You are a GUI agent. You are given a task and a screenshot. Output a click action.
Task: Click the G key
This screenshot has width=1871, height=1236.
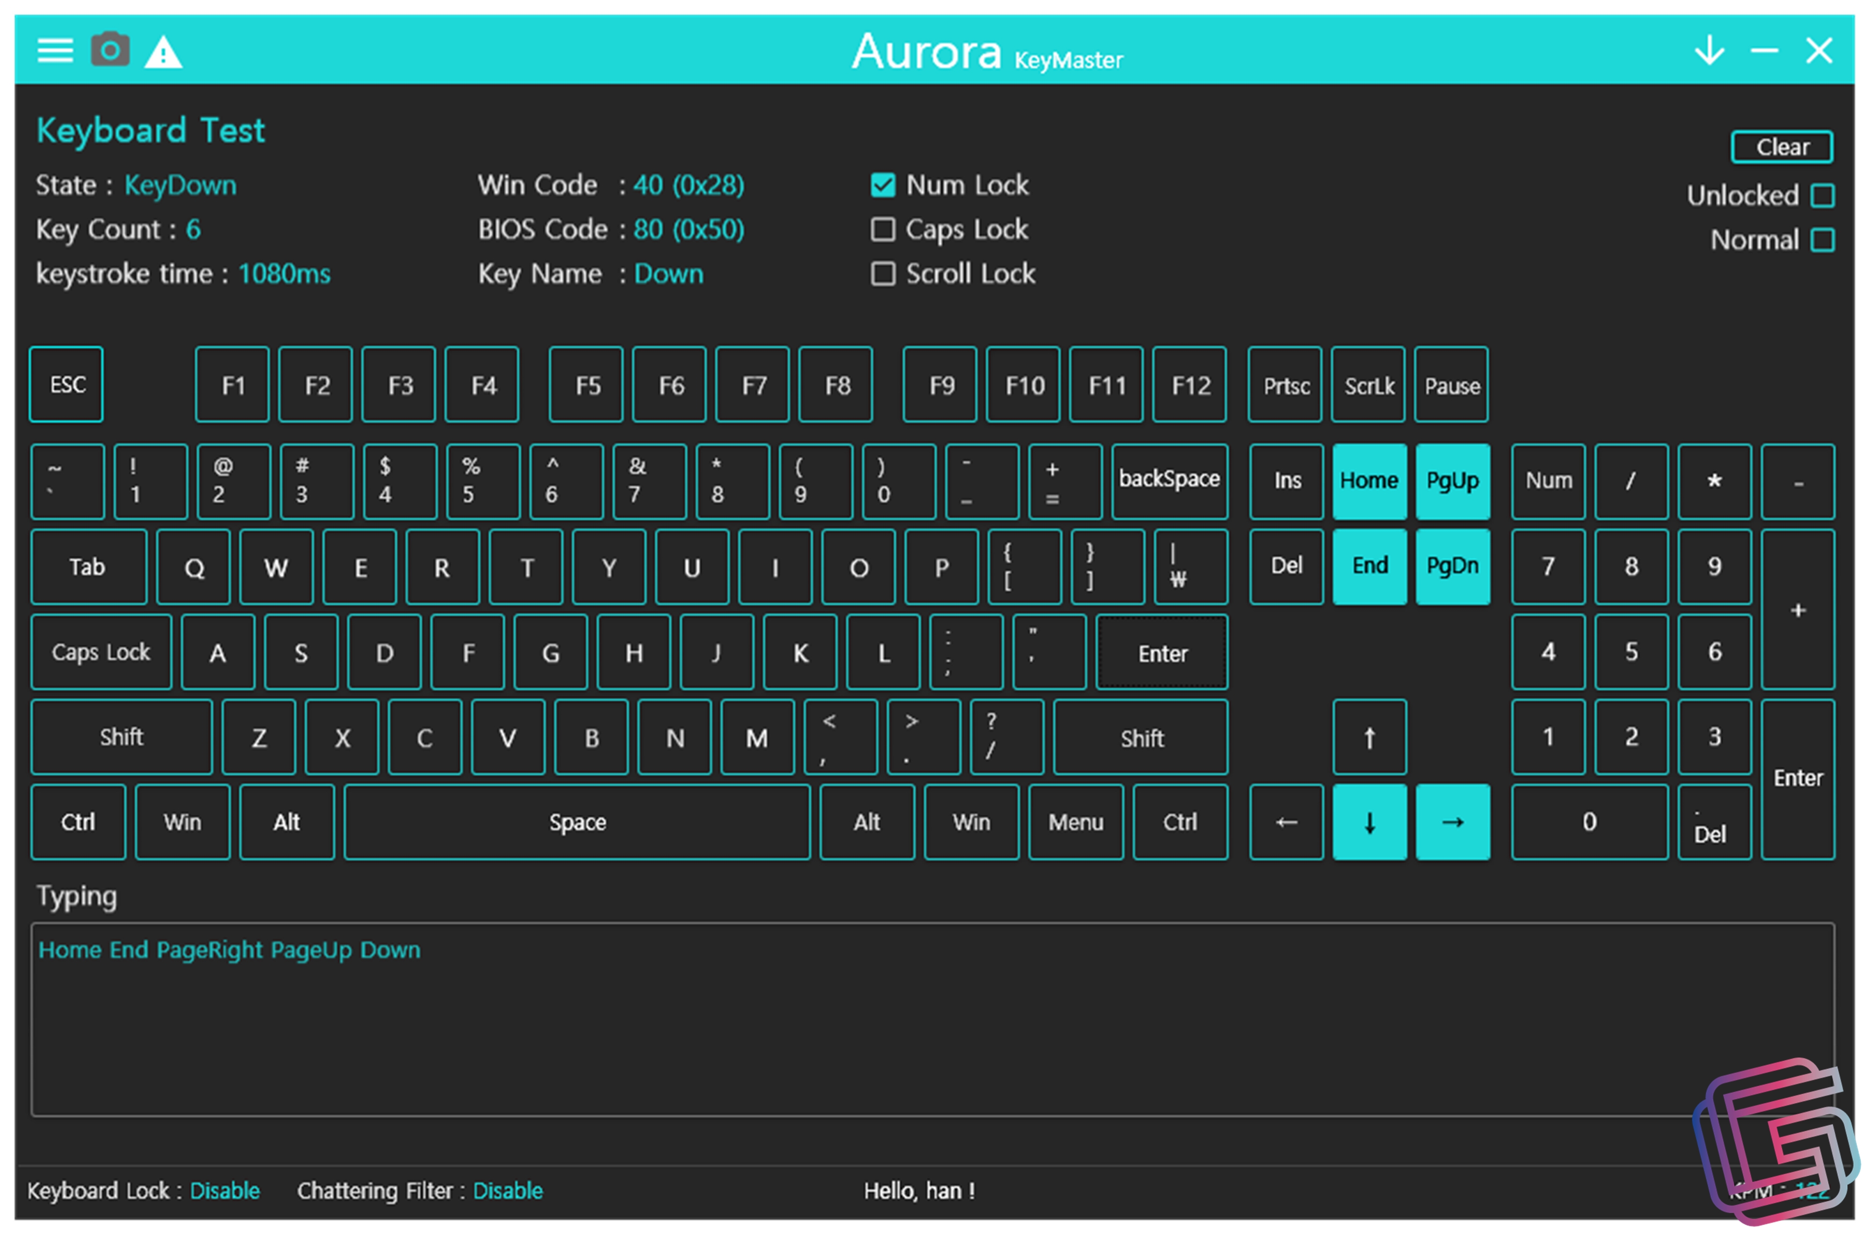click(550, 652)
